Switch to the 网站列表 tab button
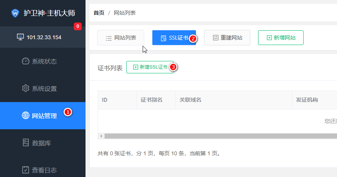Image resolution: width=337 pixels, height=177 pixels. (120, 38)
